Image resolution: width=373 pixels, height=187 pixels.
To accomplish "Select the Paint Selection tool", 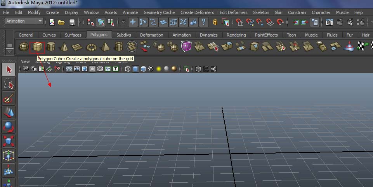I will tap(9, 98).
